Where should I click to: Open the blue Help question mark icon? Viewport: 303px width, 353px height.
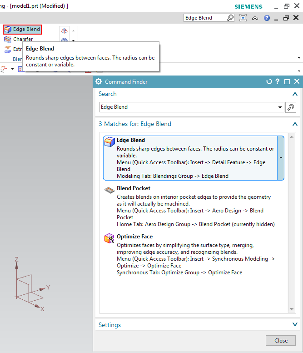(x=267, y=18)
